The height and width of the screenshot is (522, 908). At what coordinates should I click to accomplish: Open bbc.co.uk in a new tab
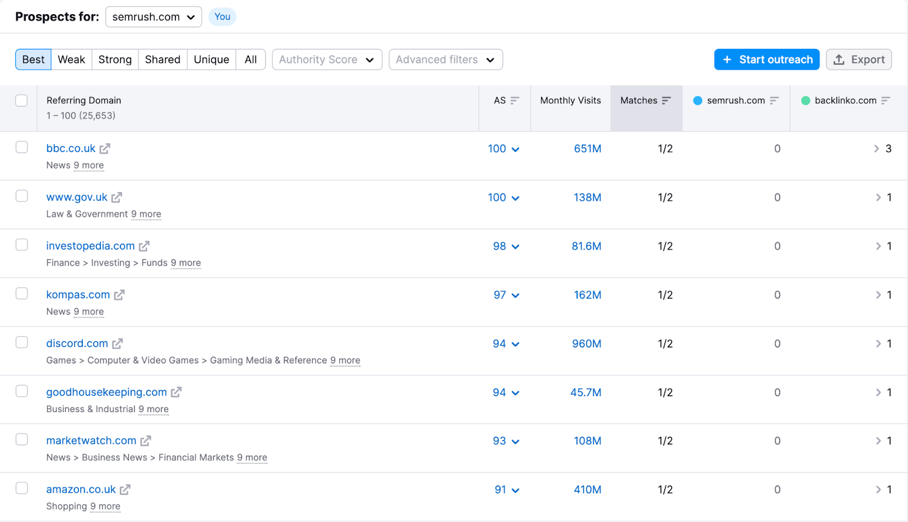pos(105,148)
